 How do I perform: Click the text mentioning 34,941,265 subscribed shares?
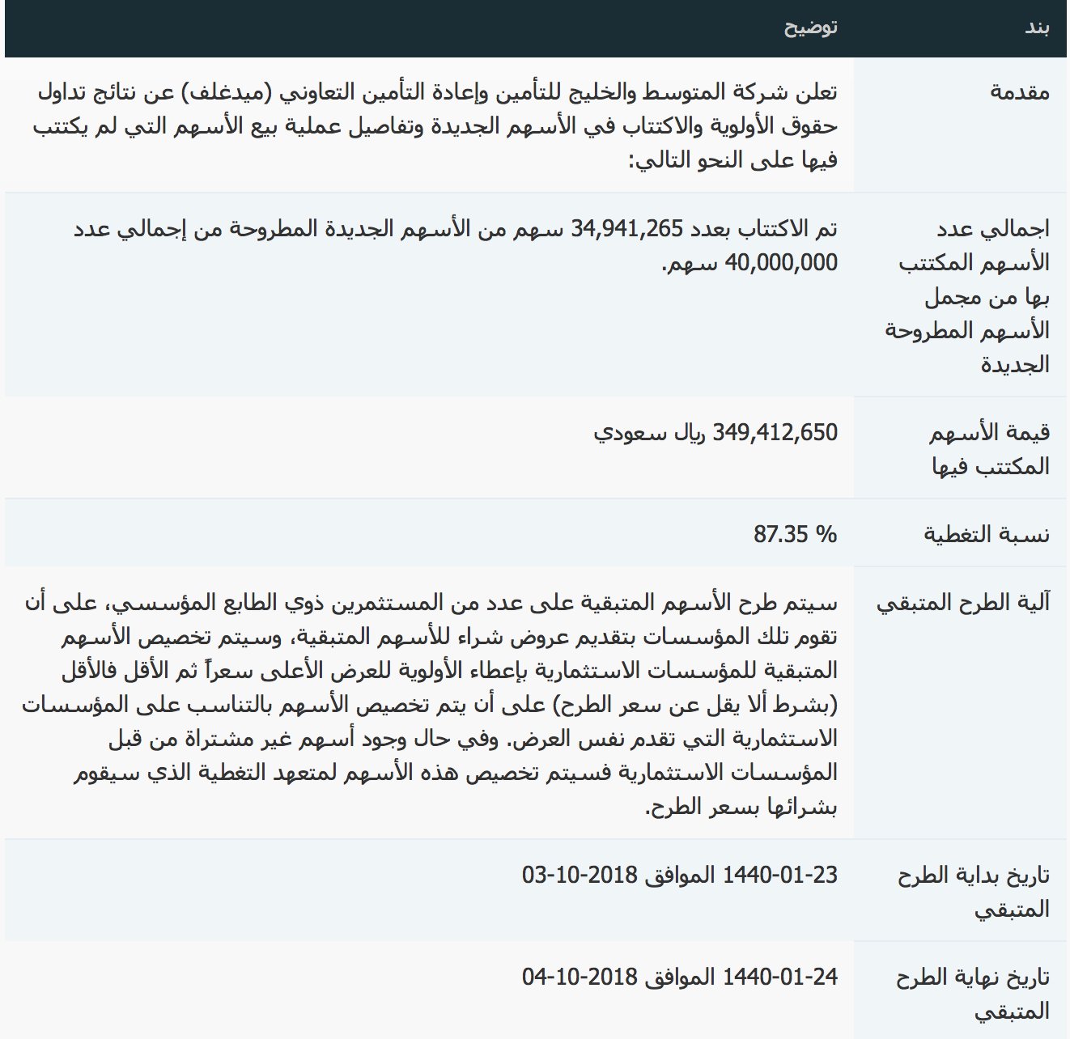click(456, 245)
